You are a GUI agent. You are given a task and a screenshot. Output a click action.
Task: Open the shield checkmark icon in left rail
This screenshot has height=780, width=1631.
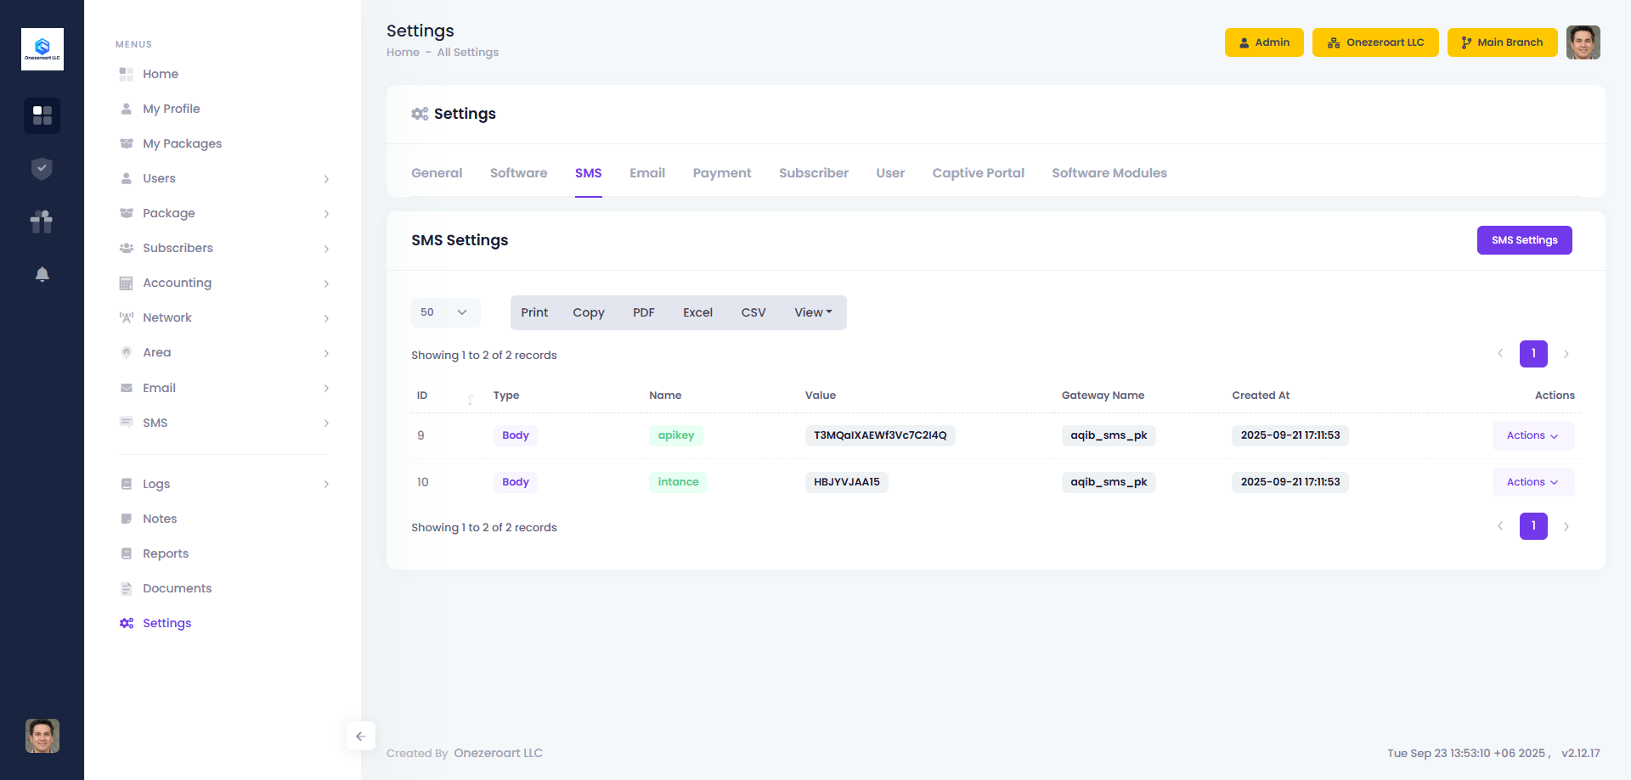(42, 169)
